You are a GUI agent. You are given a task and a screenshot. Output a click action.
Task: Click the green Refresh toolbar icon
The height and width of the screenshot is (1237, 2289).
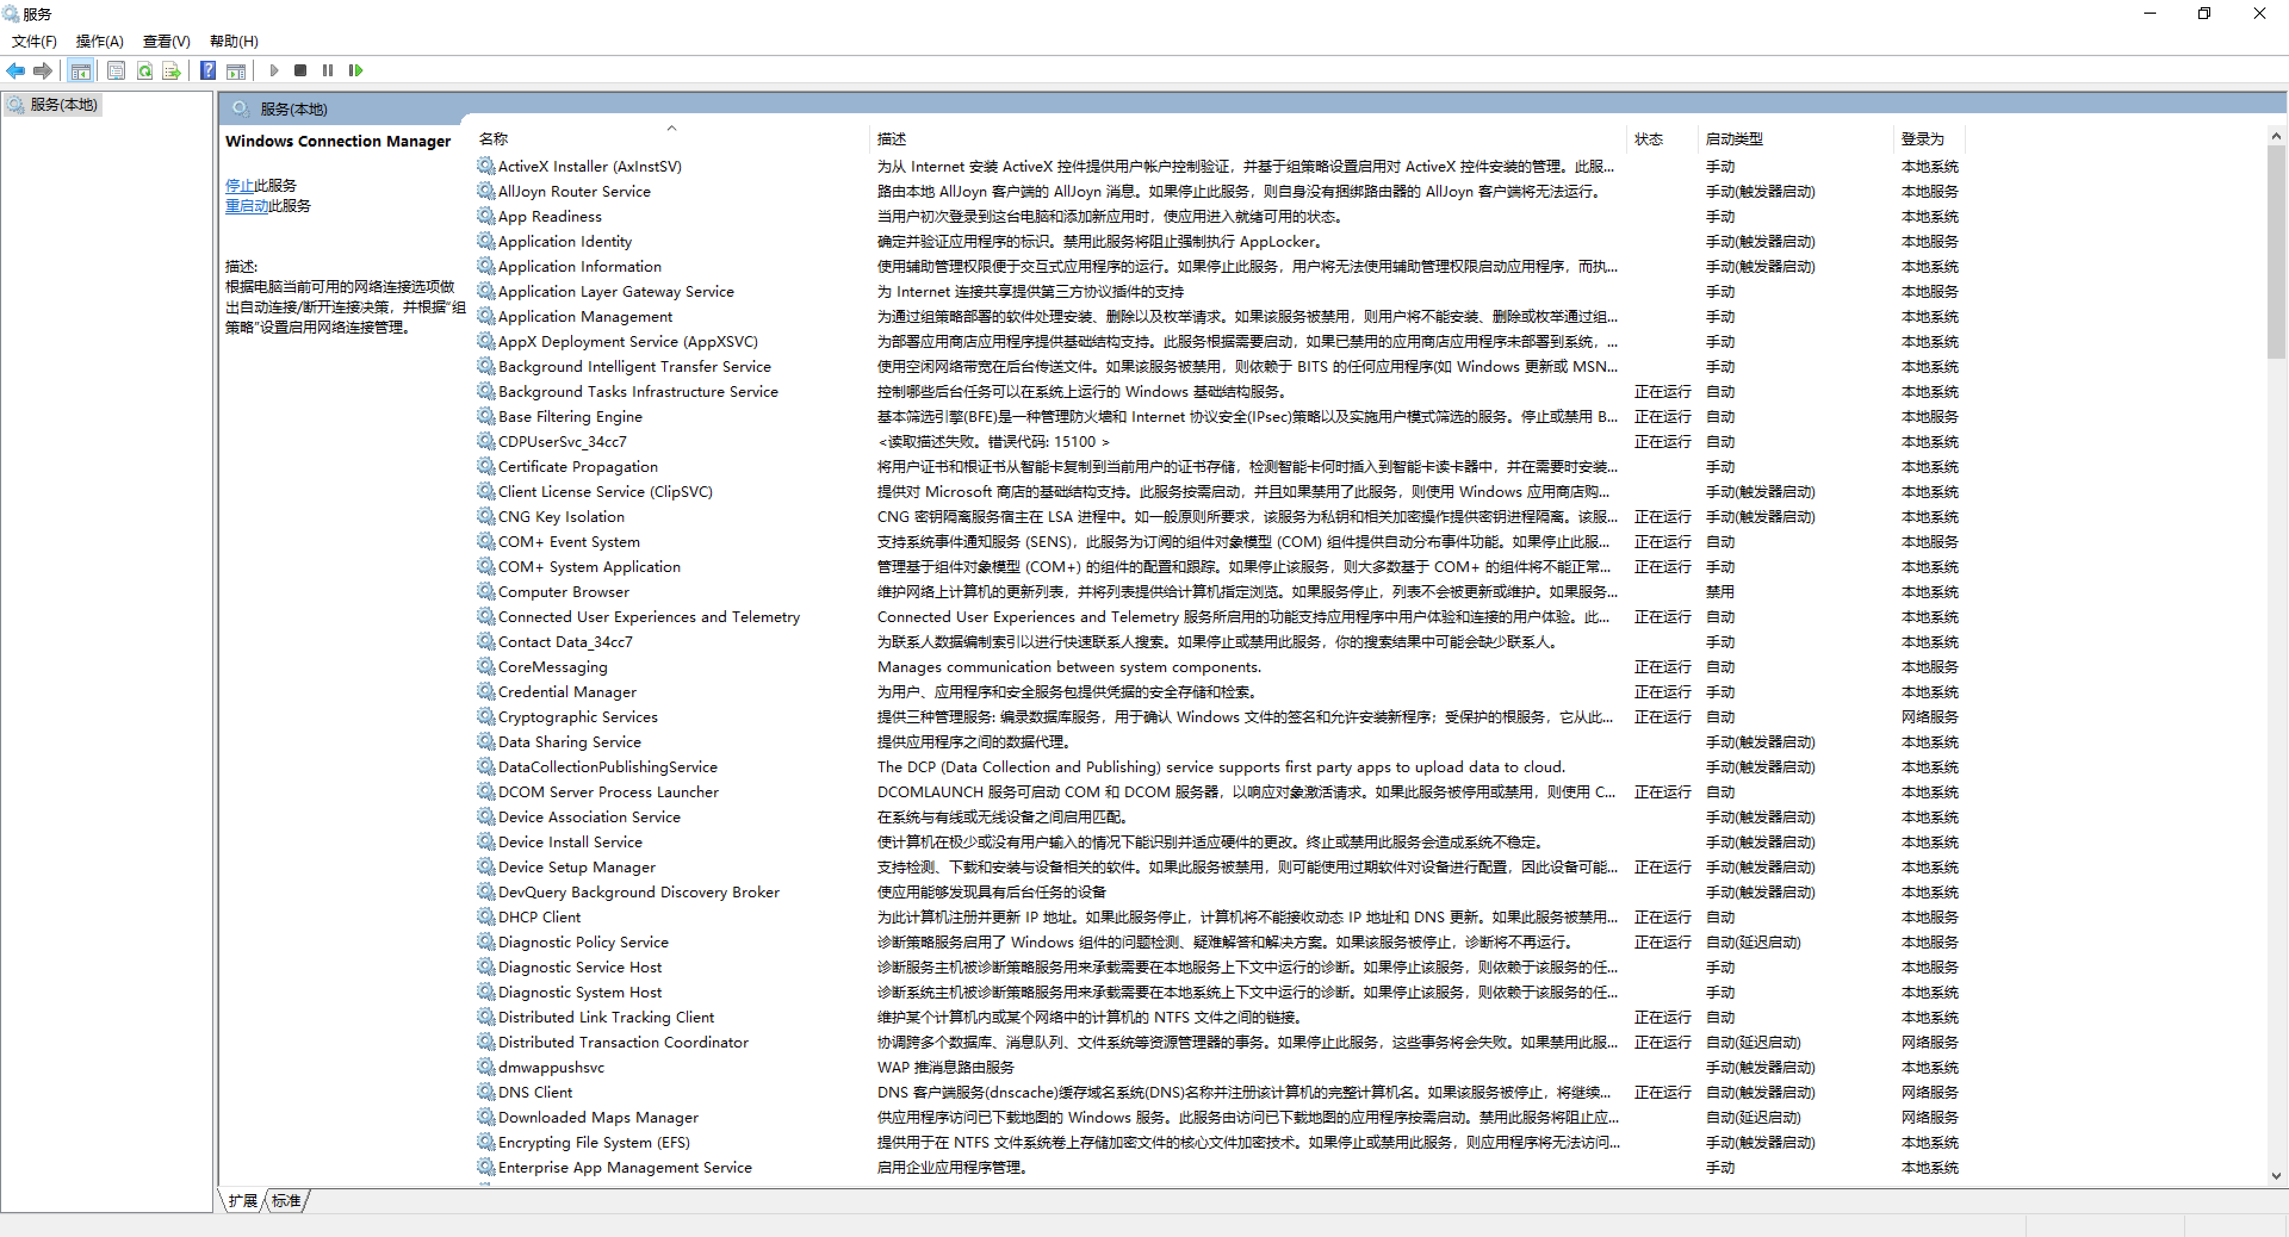[144, 70]
